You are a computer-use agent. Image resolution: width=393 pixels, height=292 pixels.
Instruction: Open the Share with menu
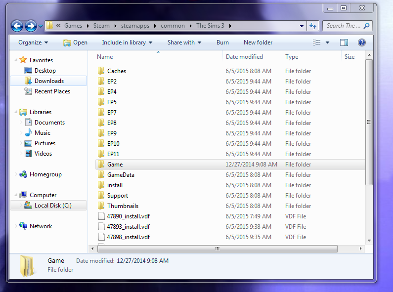click(184, 42)
